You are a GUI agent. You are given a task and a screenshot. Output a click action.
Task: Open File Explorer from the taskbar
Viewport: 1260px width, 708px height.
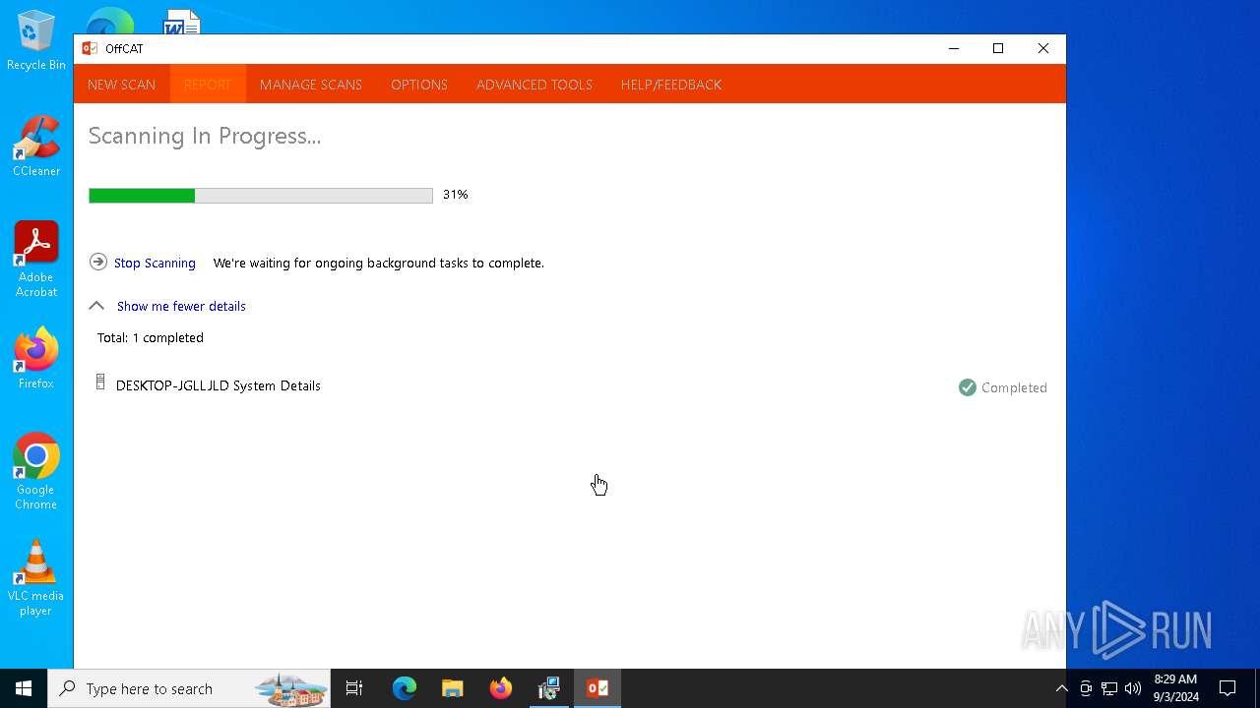click(452, 688)
